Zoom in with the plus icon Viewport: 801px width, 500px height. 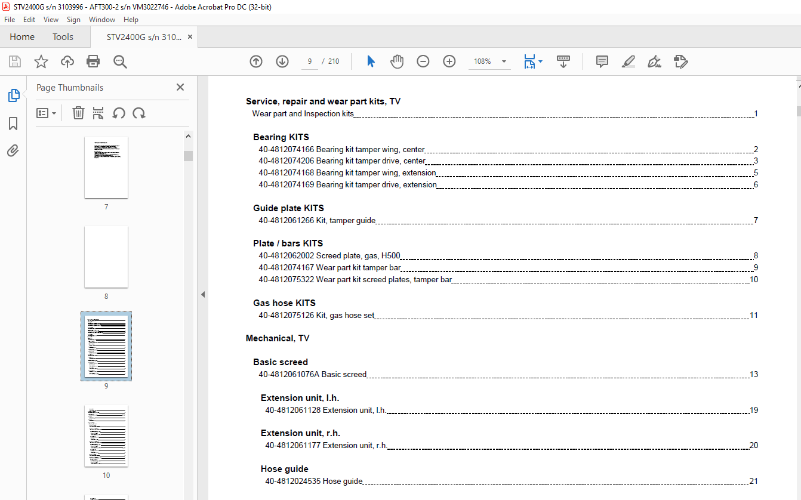point(449,61)
